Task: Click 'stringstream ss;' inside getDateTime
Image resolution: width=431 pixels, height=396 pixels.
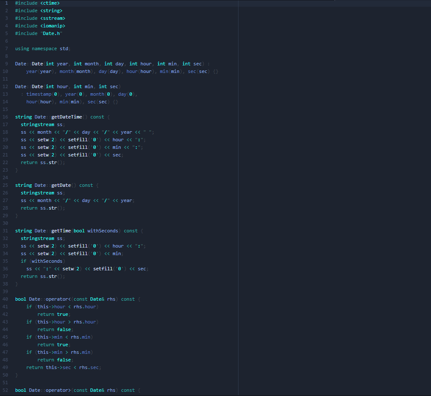Action: (x=43, y=125)
